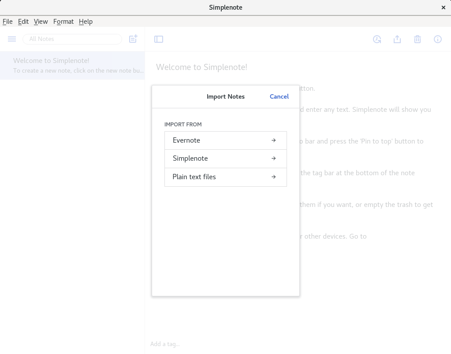Click the arrow beside Simplenote
Screen dimensions: 451x354
(273, 159)
